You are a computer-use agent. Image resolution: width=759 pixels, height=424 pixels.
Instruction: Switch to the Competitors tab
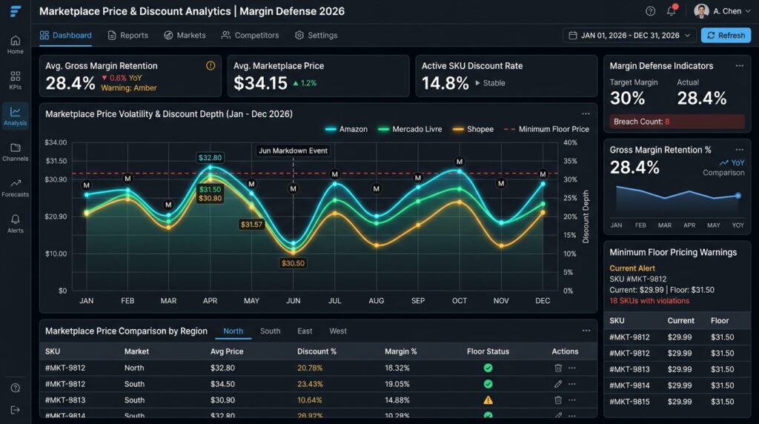250,36
